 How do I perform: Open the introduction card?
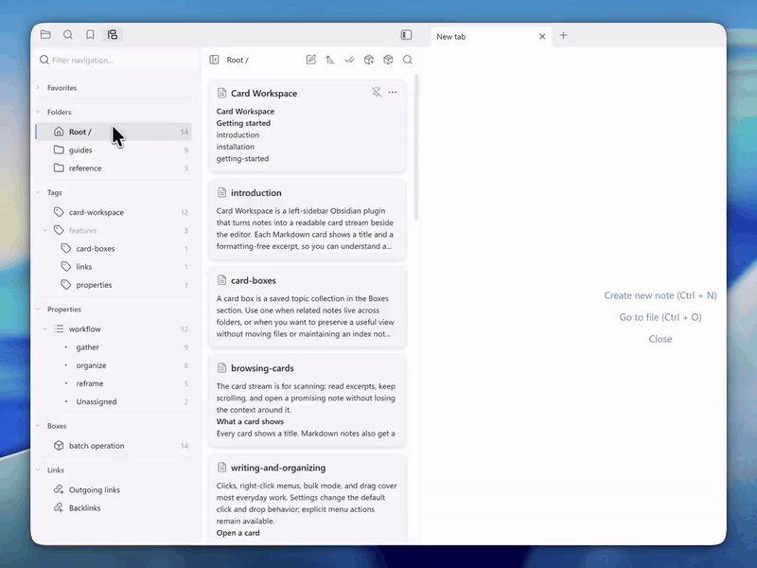coord(307,220)
